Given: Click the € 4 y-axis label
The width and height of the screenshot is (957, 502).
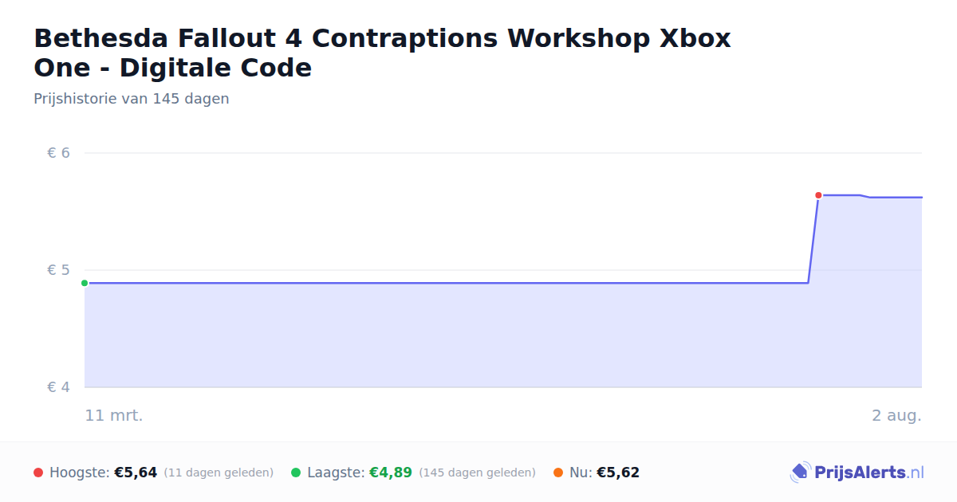Looking at the screenshot, I should point(59,387).
